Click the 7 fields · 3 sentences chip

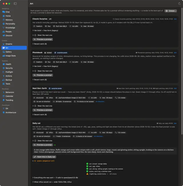tap(61, 136)
